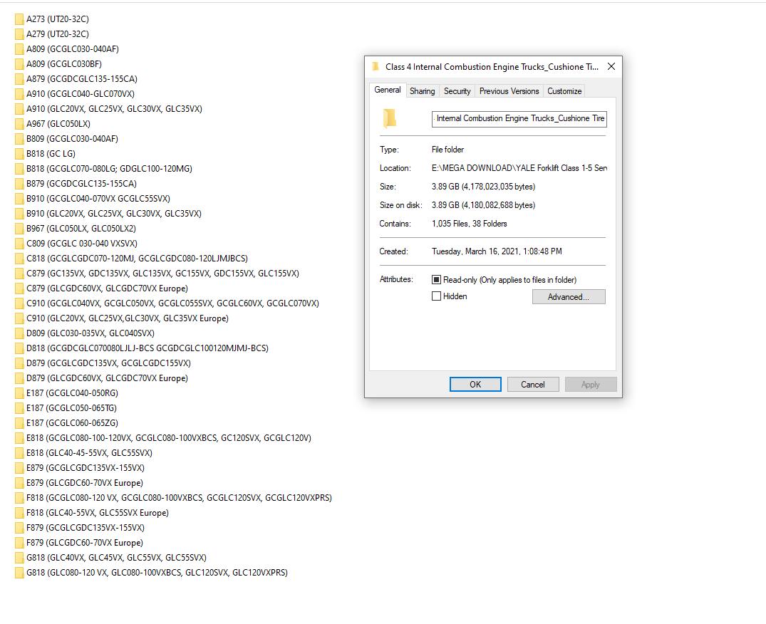Screen dimensions: 766x624
Task: Select folder D818 (GCGDCGLC070080LJLJ-BCS...)
Action: coord(143,348)
